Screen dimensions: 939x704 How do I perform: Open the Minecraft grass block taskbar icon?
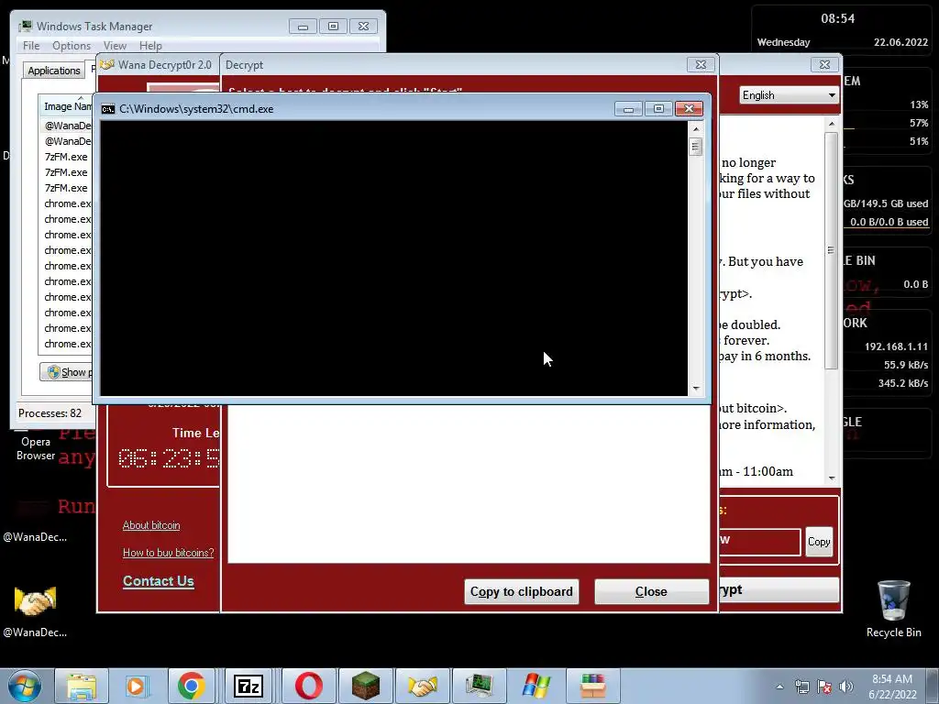[x=365, y=686]
